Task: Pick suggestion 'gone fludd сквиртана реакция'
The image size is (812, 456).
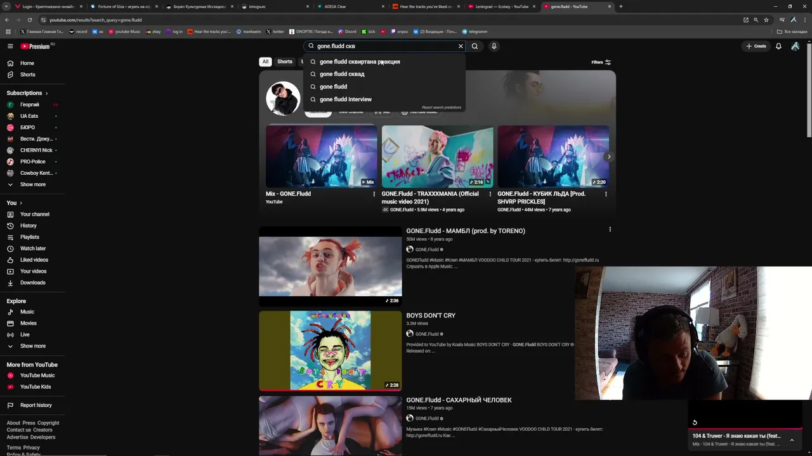Action: [x=384, y=61]
